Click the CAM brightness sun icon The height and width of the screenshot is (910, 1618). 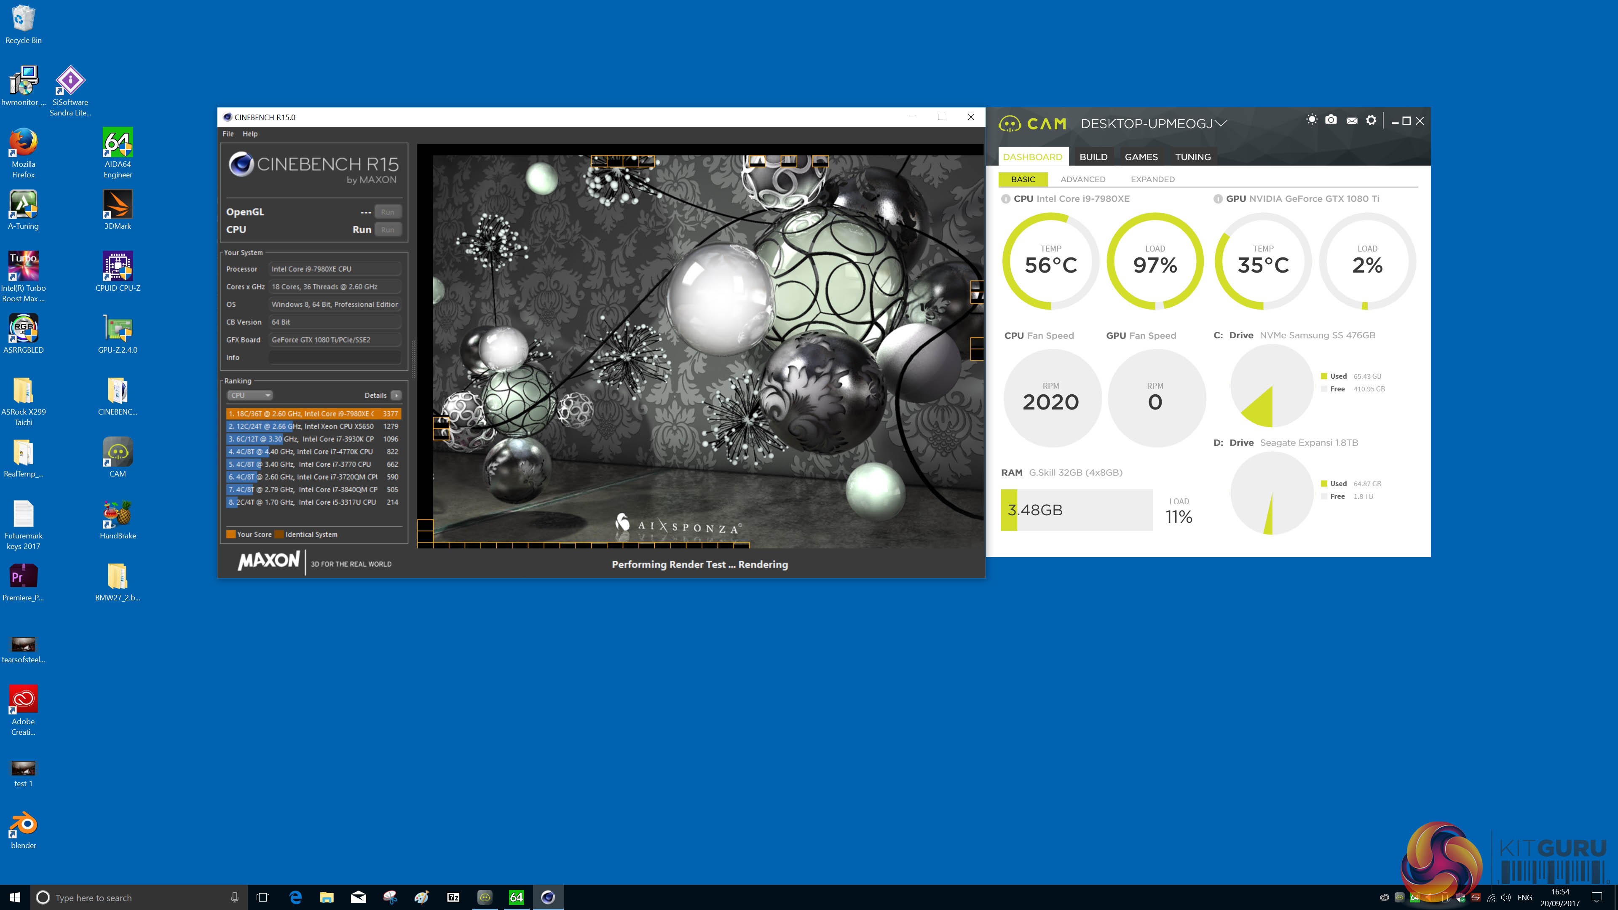pos(1312,120)
